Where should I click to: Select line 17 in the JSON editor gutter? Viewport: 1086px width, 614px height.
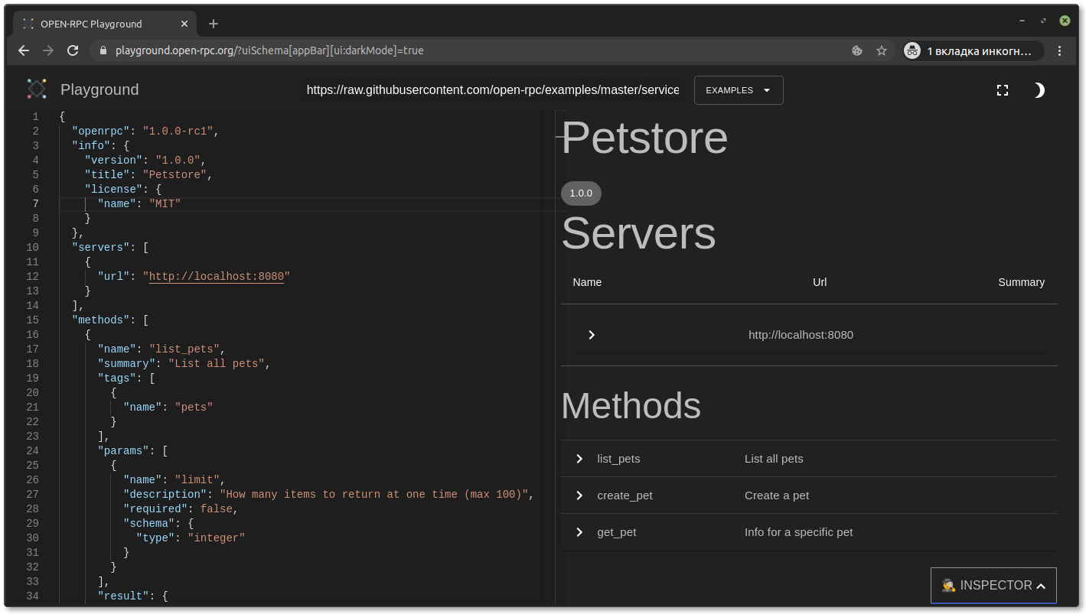[32, 349]
